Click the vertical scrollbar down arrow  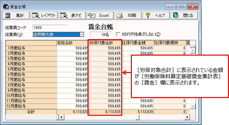pos(193,106)
